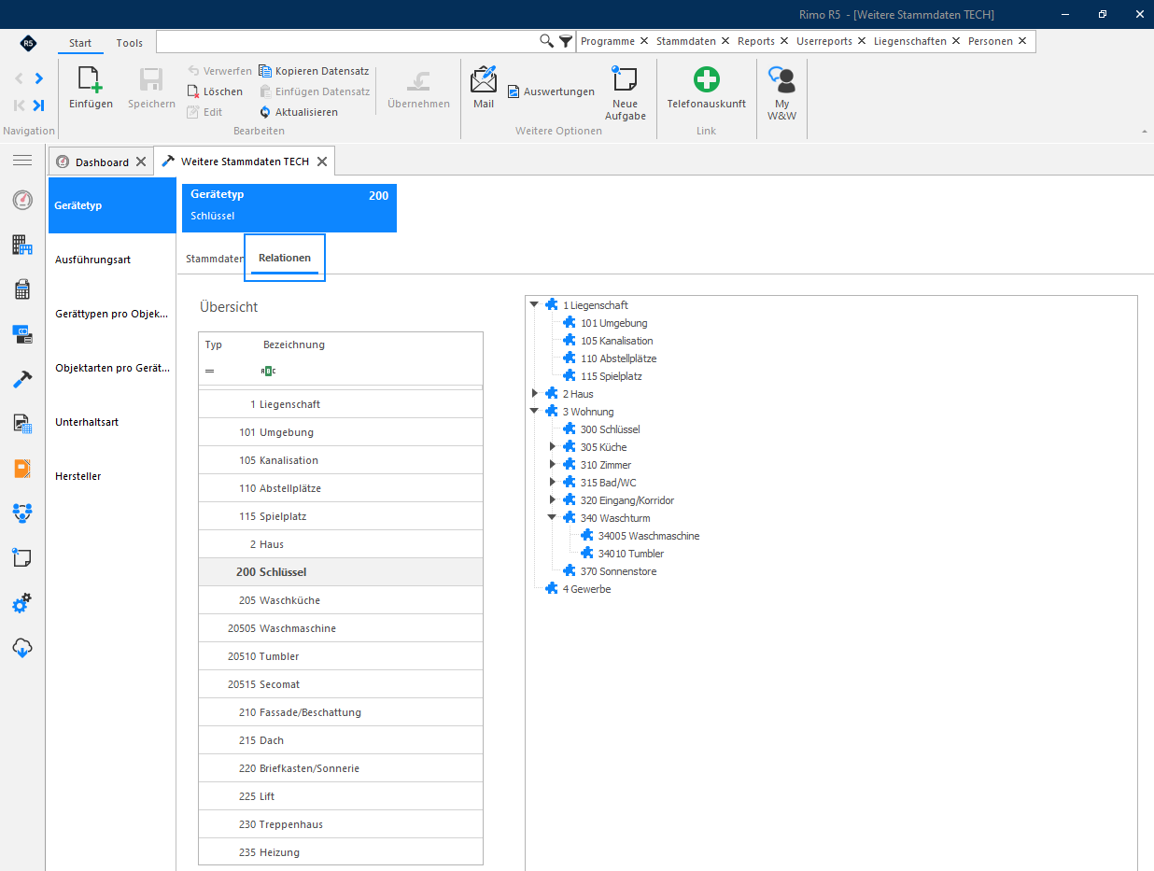Click the Edit toolbar button
This screenshot has width=1154, height=871.
pos(204,112)
